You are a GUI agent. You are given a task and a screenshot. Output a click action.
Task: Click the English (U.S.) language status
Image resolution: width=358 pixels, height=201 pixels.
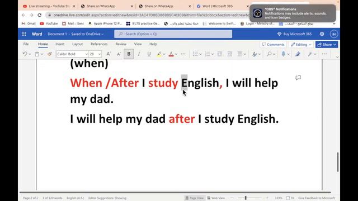(x=76, y=198)
